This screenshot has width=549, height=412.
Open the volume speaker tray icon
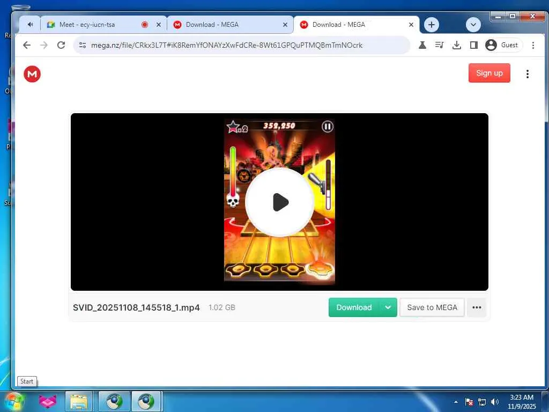[x=494, y=402]
